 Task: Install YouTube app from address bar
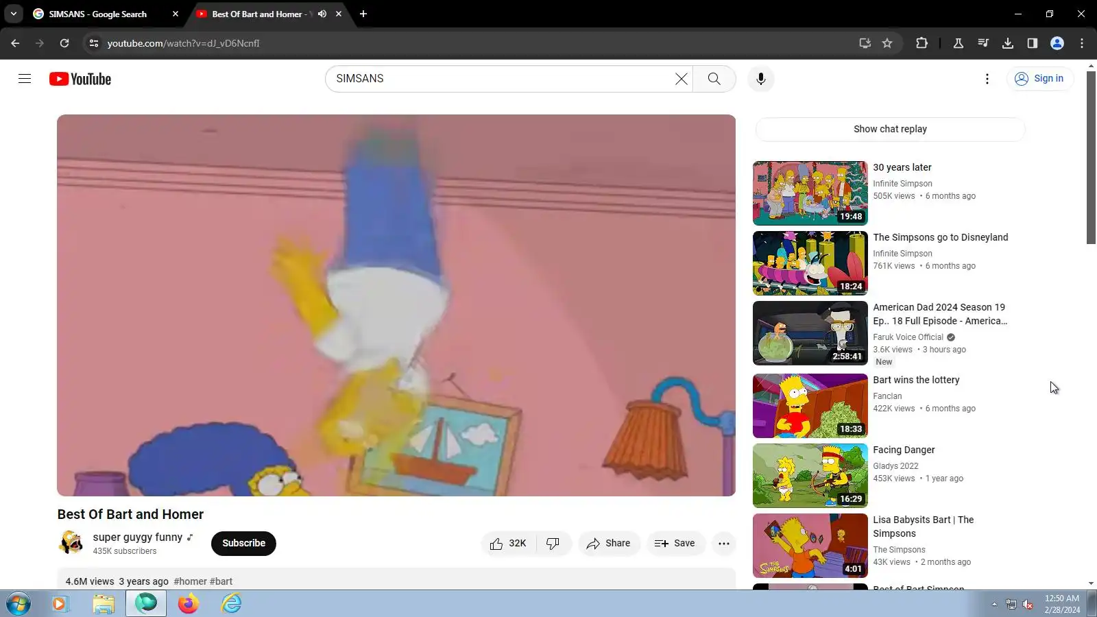click(x=865, y=43)
